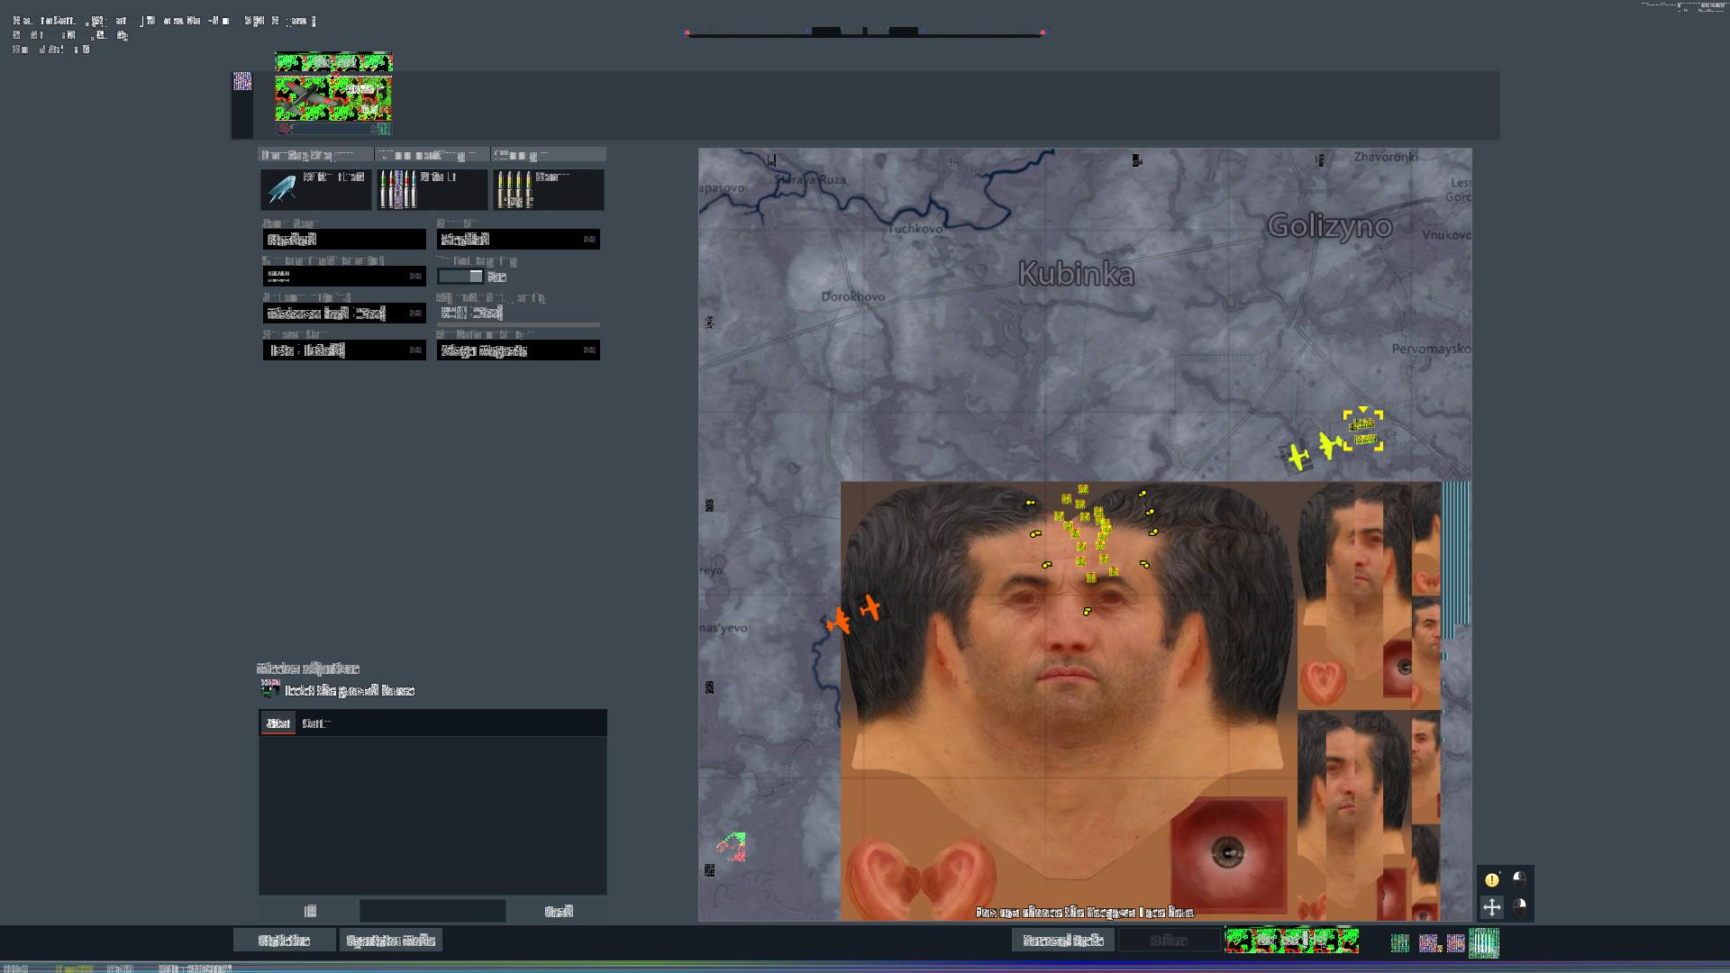Click the gray slider bar above bottom-right dropdown

[518, 324]
